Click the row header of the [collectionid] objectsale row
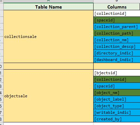The image size is (140, 125). (x=2, y=79)
